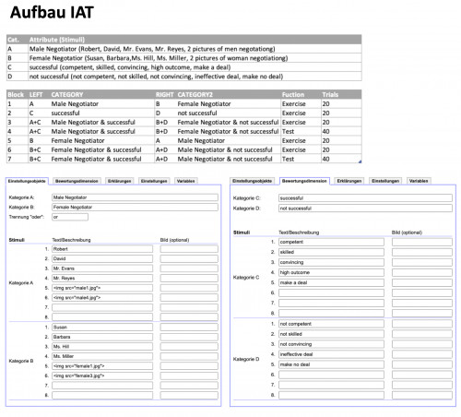Image resolution: width=461 pixels, height=417 pixels.
Task: Click 'CATEGORY2' column header
Action: tap(195, 94)
